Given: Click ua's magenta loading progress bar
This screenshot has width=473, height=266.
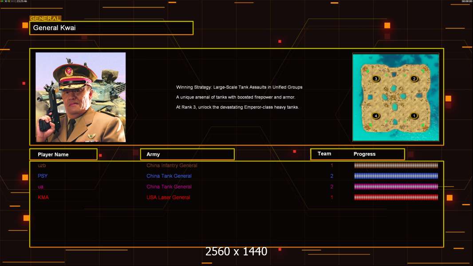Looking at the screenshot, I should click(396, 187).
